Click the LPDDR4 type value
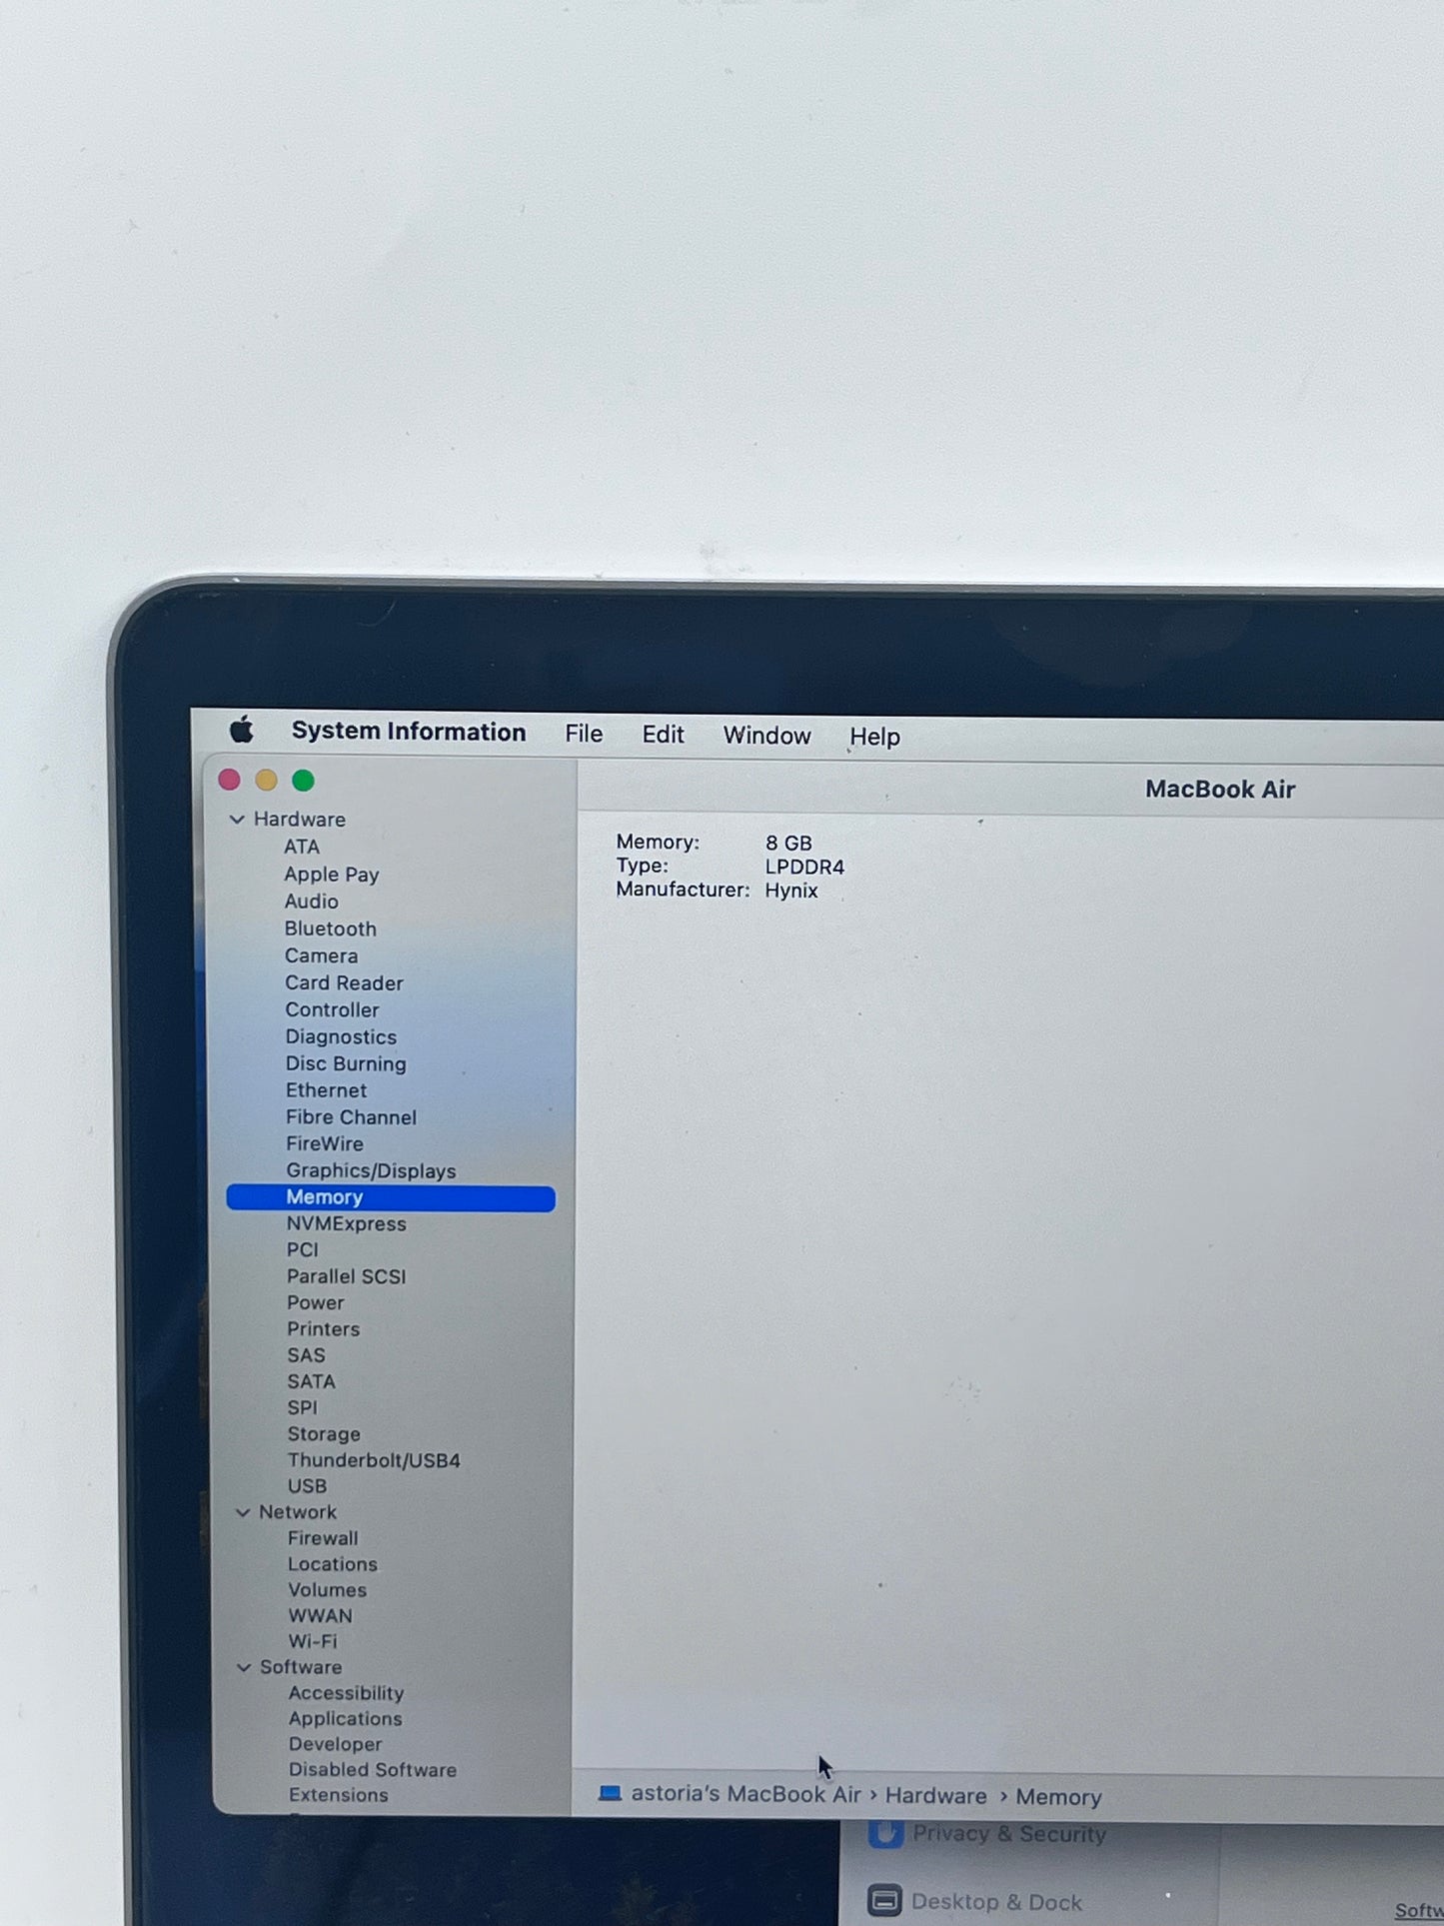Screen dimensions: 1444x1926 point(804,867)
